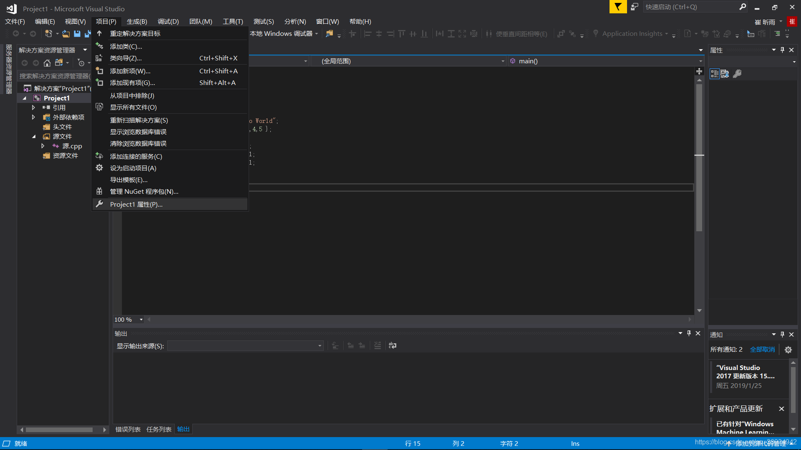Click the 本地 Windows 调试器 start button
The width and height of the screenshot is (801, 450).
click(x=281, y=34)
